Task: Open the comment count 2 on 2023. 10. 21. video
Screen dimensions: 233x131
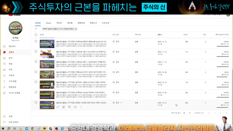Action: tap(205, 103)
